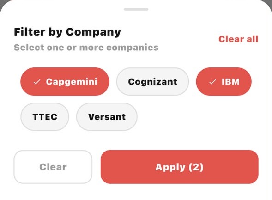Click the Filter by Company heading
Screen dimensions: 272x200
67,32
